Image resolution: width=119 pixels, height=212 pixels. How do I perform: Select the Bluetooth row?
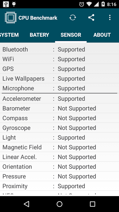[x=59, y=49]
